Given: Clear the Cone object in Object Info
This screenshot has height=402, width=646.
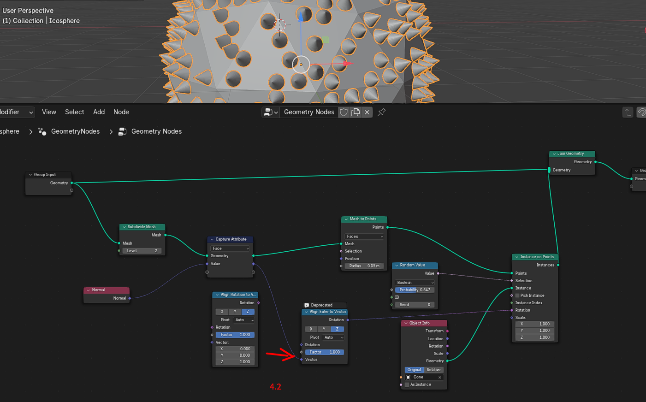Looking at the screenshot, I should (440, 377).
